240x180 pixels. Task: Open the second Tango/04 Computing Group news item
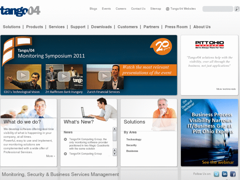[x=86, y=154]
